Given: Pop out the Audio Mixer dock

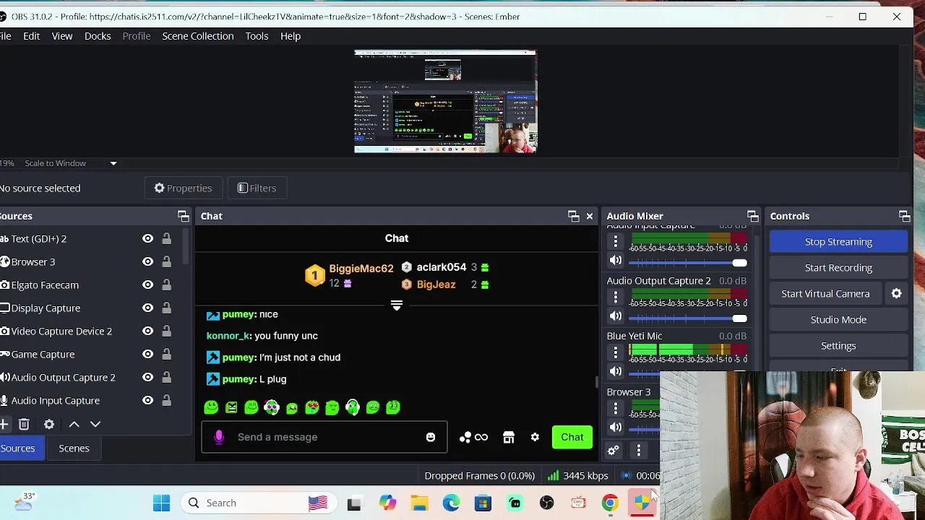Looking at the screenshot, I should pyautogui.click(x=752, y=216).
